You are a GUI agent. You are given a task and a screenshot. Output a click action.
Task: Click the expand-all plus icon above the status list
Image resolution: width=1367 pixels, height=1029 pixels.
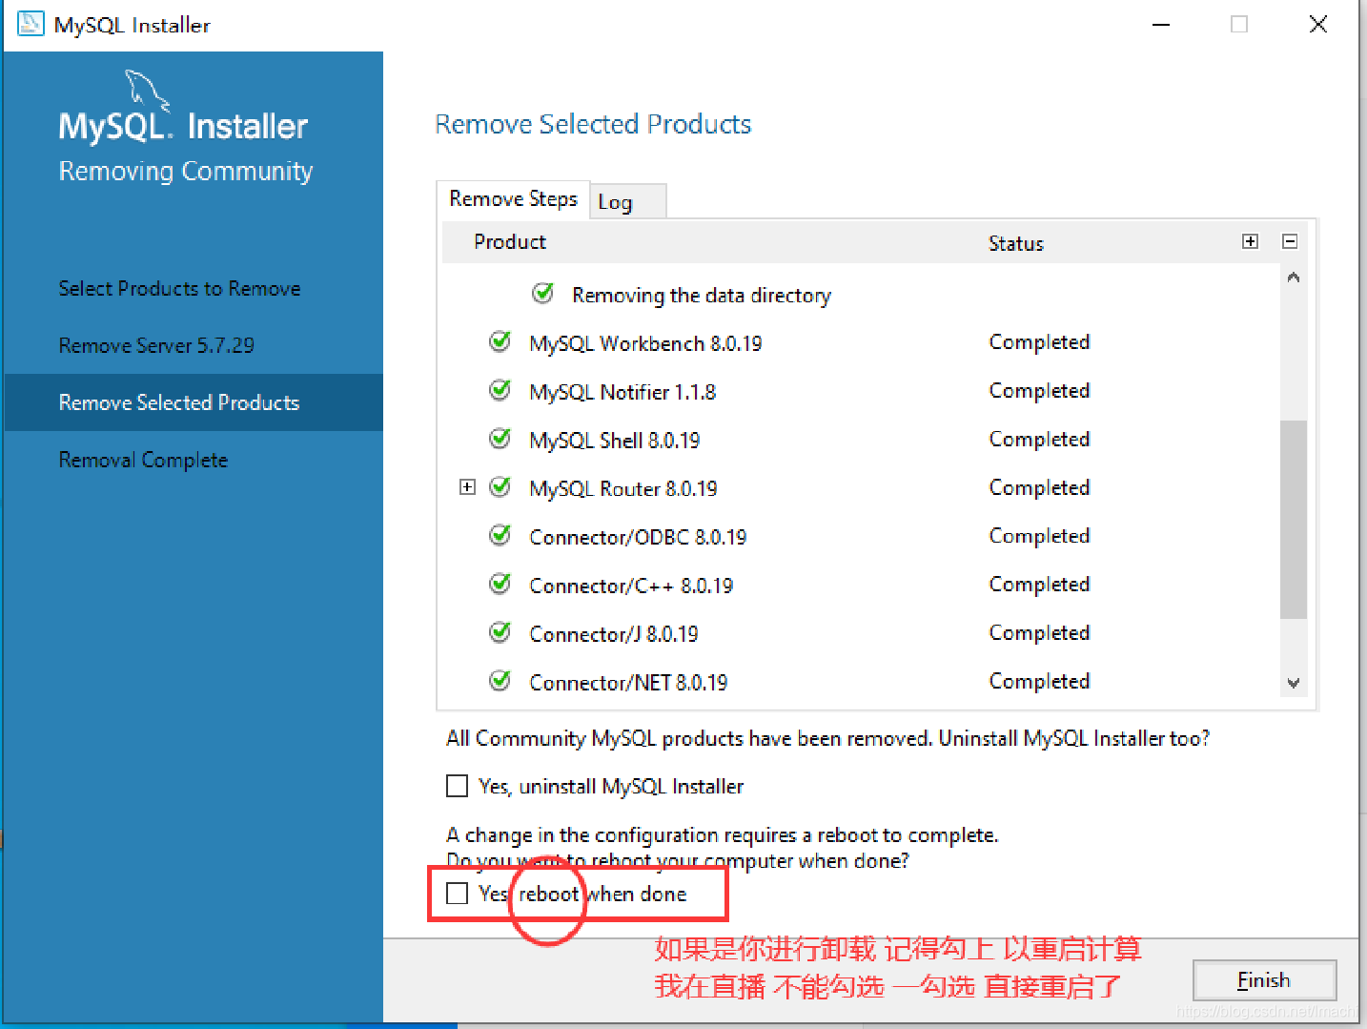[x=1250, y=241]
